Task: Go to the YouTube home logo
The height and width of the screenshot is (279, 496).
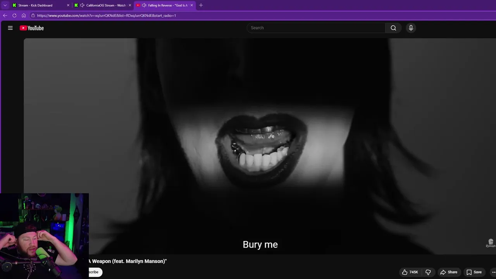Action: pyautogui.click(x=32, y=28)
